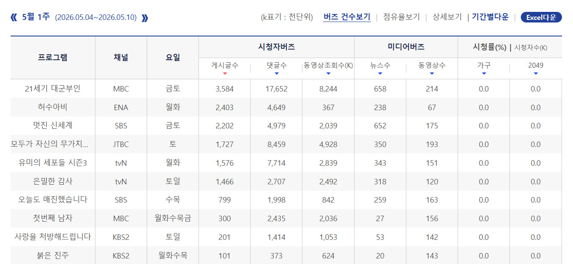Screen dimensions: 573x264
Task: Click video views value 2,036
Action: pyautogui.click(x=328, y=219)
